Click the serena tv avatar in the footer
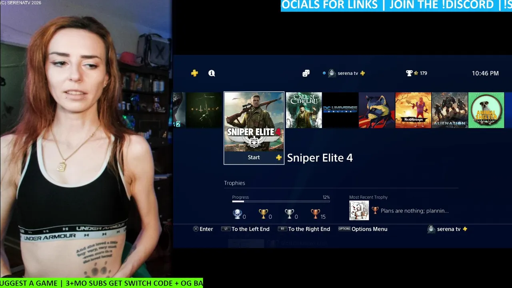 [431, 229]
